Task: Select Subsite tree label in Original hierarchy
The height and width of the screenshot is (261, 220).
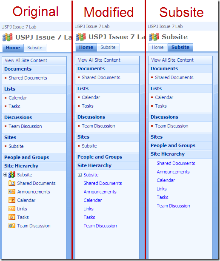Action: pyautogui.click(x=25, y=175)
